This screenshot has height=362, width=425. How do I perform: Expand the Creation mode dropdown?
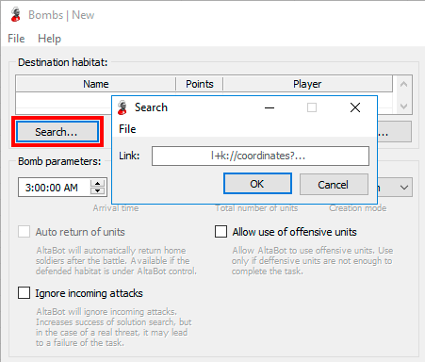click(x=404, y=188)
